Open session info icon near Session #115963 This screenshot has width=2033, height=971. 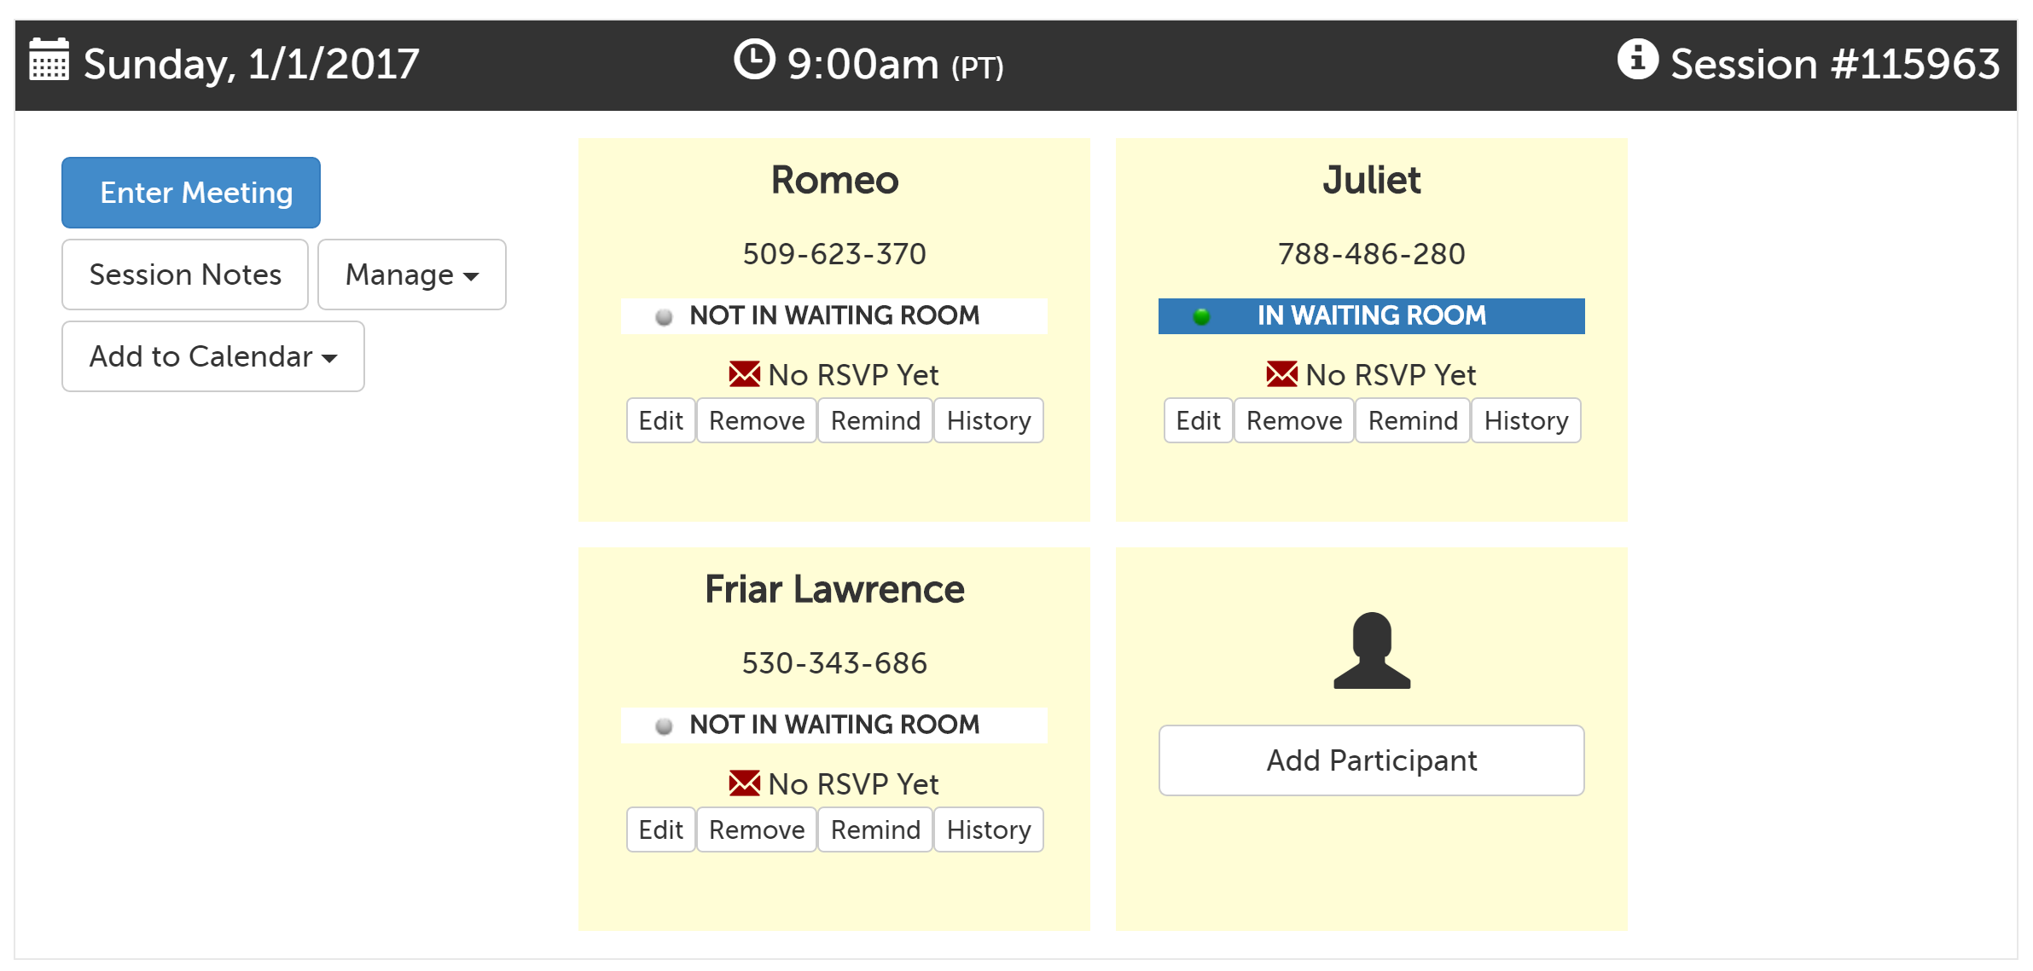tap(1637, 60)
